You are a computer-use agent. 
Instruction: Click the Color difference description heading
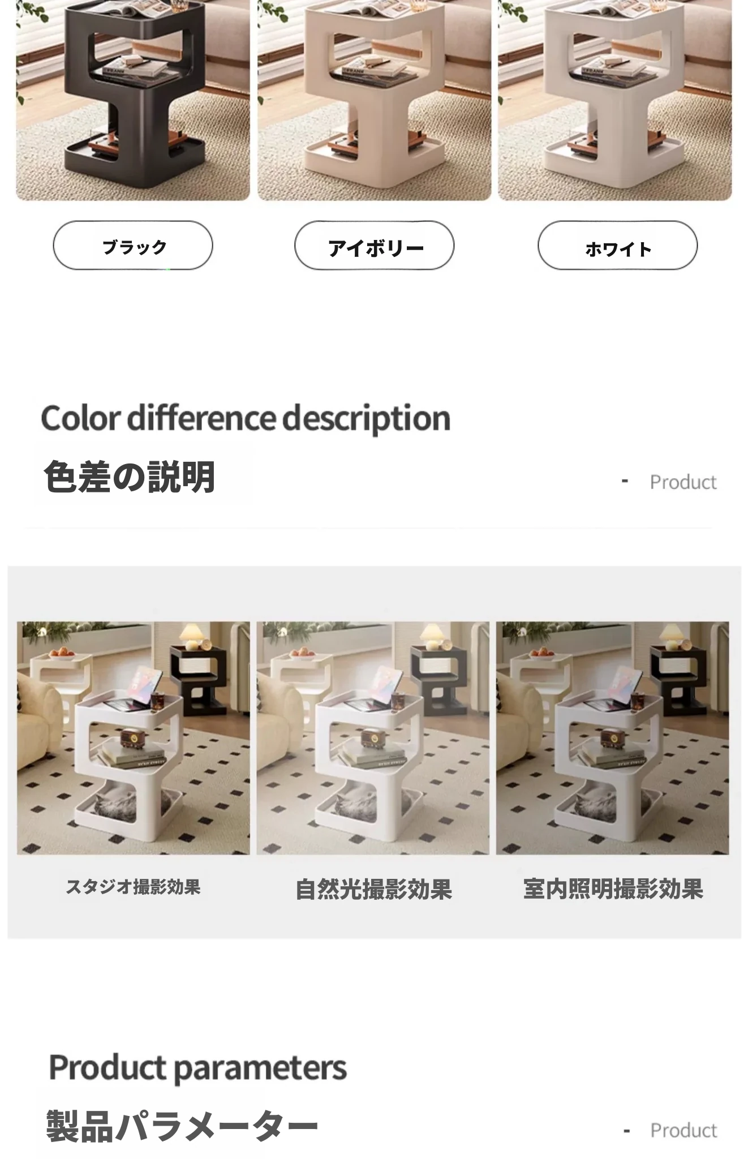point(246,418)
